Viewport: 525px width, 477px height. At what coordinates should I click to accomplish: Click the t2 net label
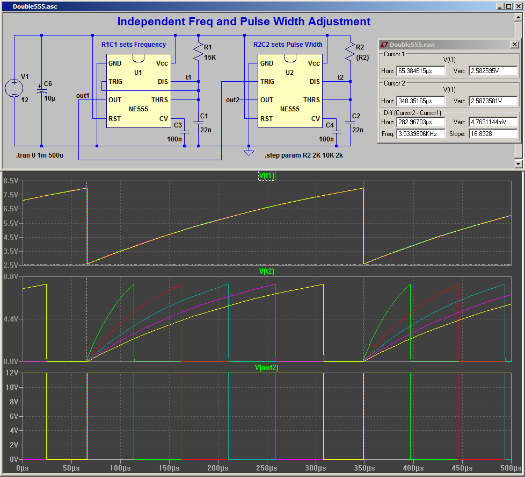tap(340, 77)
